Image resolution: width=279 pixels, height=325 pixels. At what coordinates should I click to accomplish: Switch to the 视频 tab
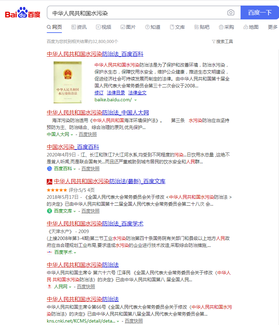[x=103, y=27]
